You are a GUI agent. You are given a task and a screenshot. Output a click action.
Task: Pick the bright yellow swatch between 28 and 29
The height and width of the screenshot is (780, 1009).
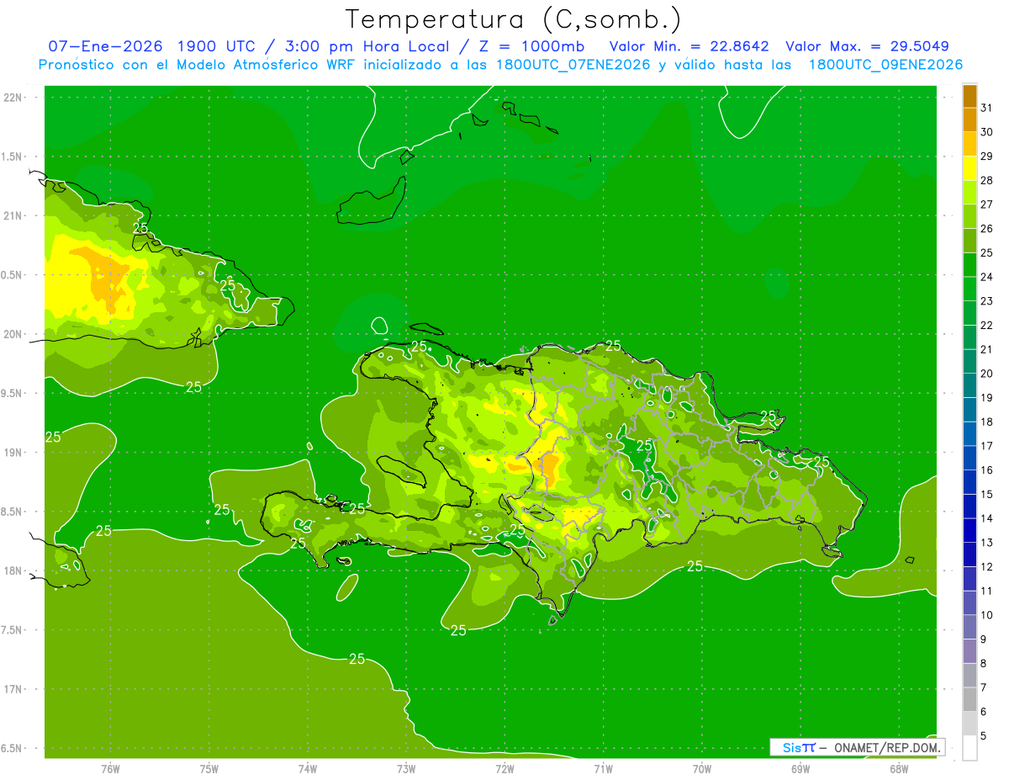click(x=969, y=169)
